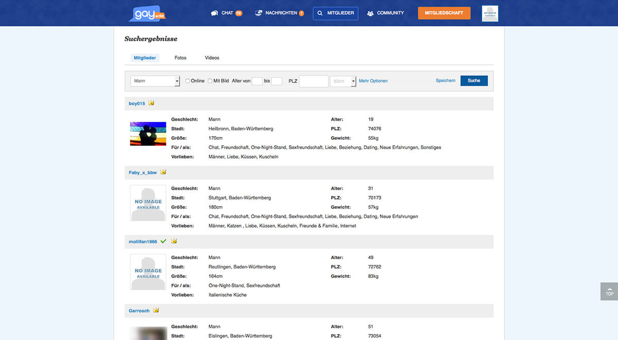Screen dimensions: 618x340
Task: Toggle the Mit Bild checkbox
Action: tap(210, 81)
